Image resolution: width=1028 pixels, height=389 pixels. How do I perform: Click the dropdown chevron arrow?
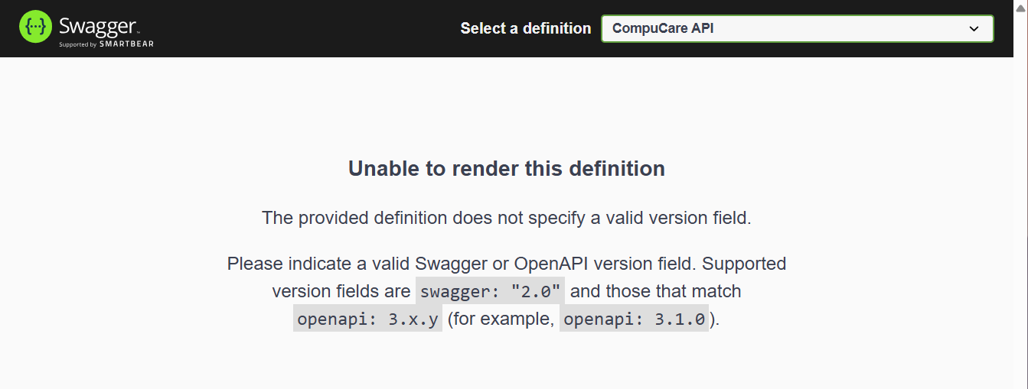pyautogui.click(x=974, y=29)
